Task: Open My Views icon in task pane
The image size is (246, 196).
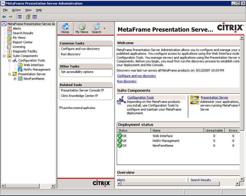Action: [x=82, y=28]
